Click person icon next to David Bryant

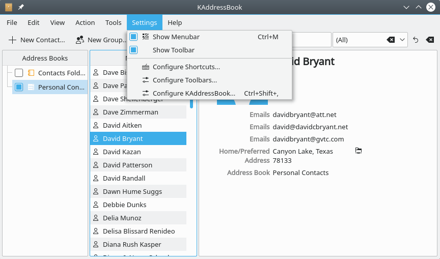tap(96, 138)
